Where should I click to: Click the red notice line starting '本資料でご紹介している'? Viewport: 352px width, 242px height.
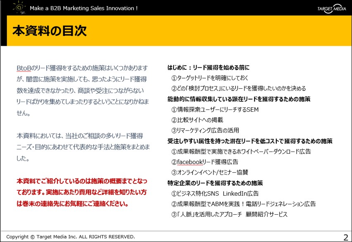[x=82, y=181]
